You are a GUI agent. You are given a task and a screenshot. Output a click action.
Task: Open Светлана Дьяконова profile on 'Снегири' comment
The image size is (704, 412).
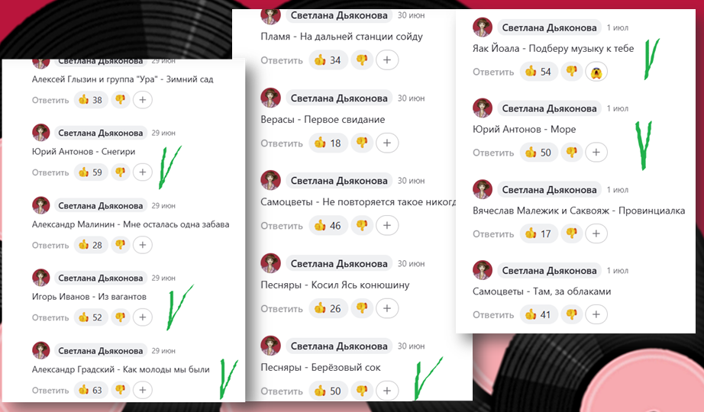click(101, 133)
